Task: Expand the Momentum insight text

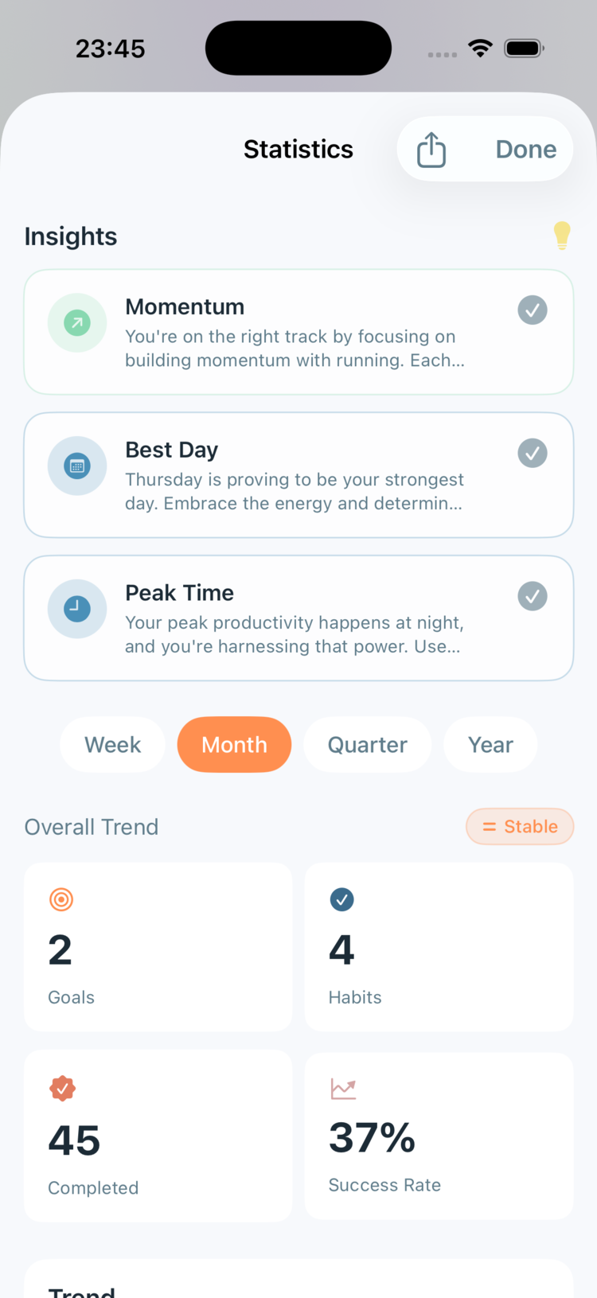Action: tap(295, 349)
